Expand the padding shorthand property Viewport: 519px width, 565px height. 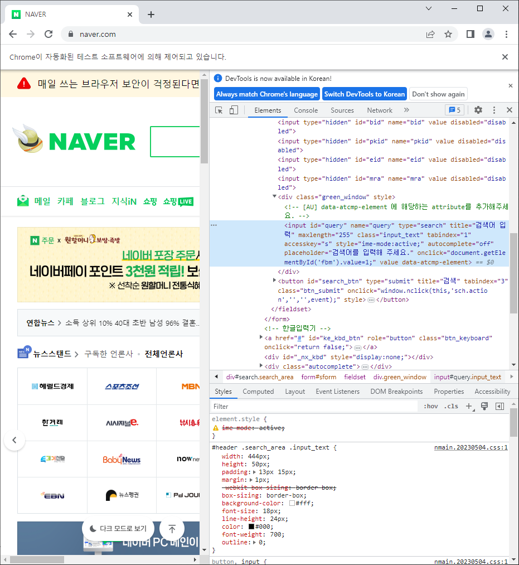click(x=255, y=472)
